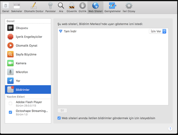Uncheck the Octoshape Streaming plug-in
Viewport: 178px width, 135px height.
click(10, 112)
